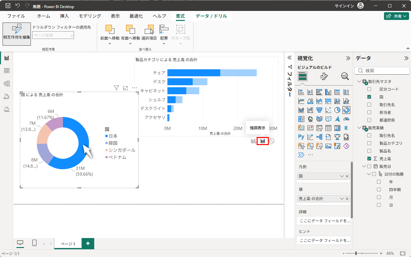
Task: Open the 前面へ移動 dropdown arrow
Action: tap(110, 43)
